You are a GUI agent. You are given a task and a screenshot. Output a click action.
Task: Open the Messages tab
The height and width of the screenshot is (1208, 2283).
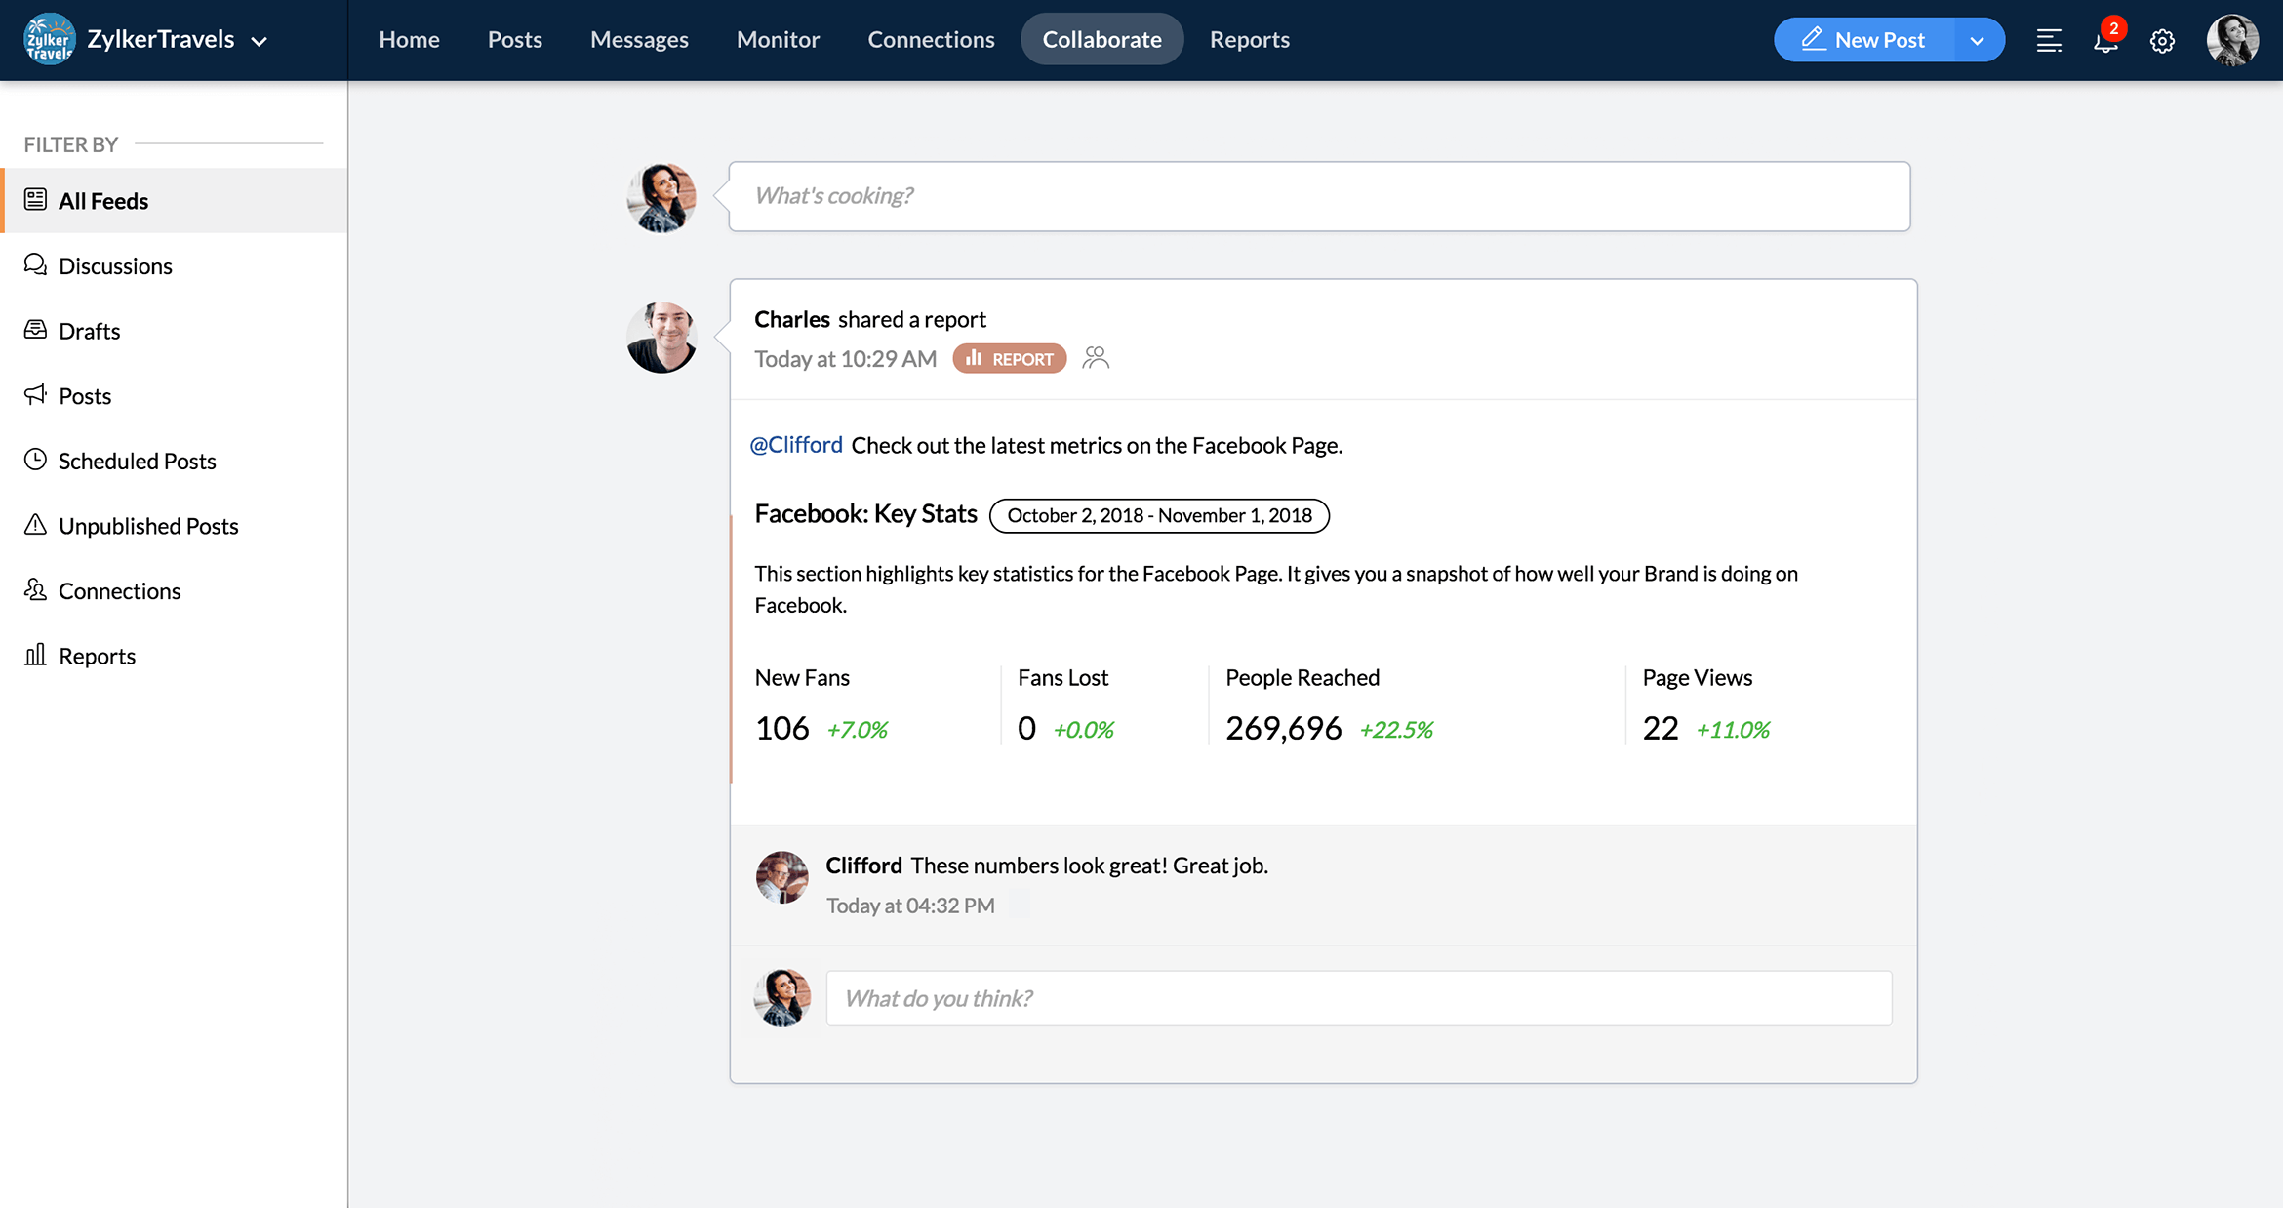[639, 39]
